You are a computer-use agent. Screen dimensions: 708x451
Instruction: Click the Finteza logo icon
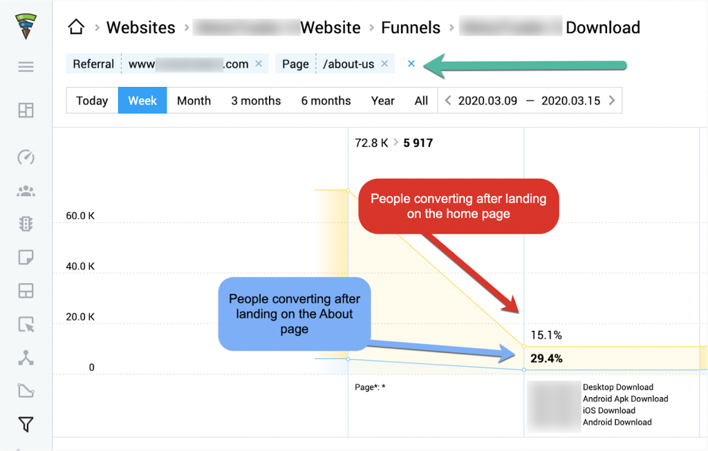click(x=26, y=26)
